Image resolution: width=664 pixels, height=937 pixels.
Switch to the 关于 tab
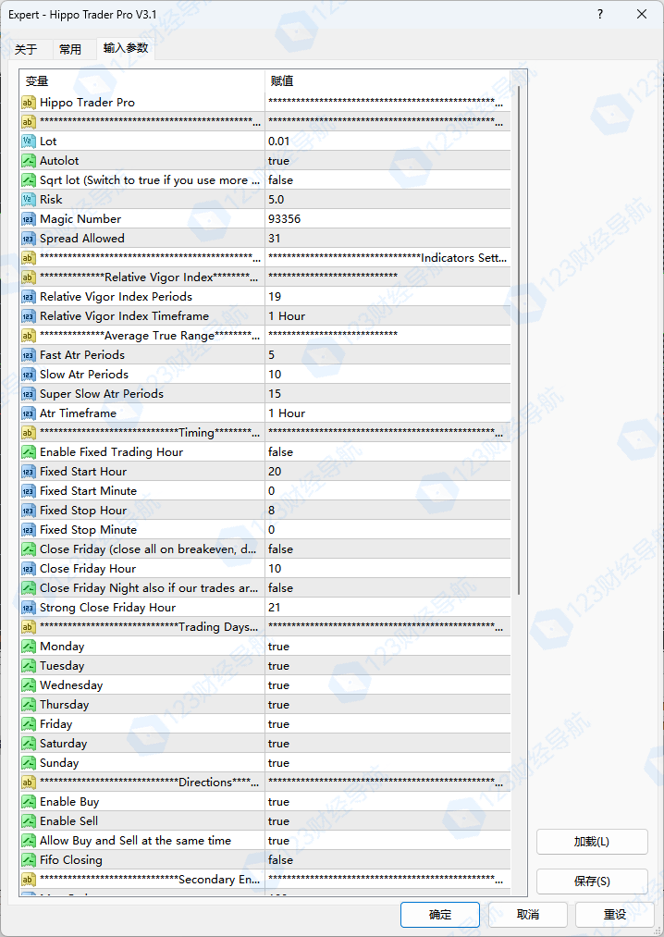[x=26, y=50]
